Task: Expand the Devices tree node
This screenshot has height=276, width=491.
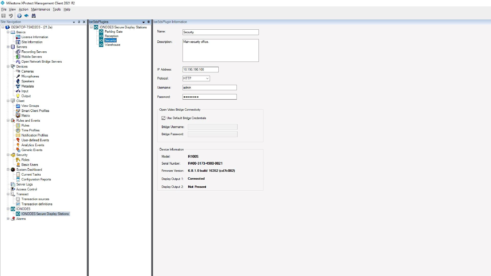Action: 8,66
